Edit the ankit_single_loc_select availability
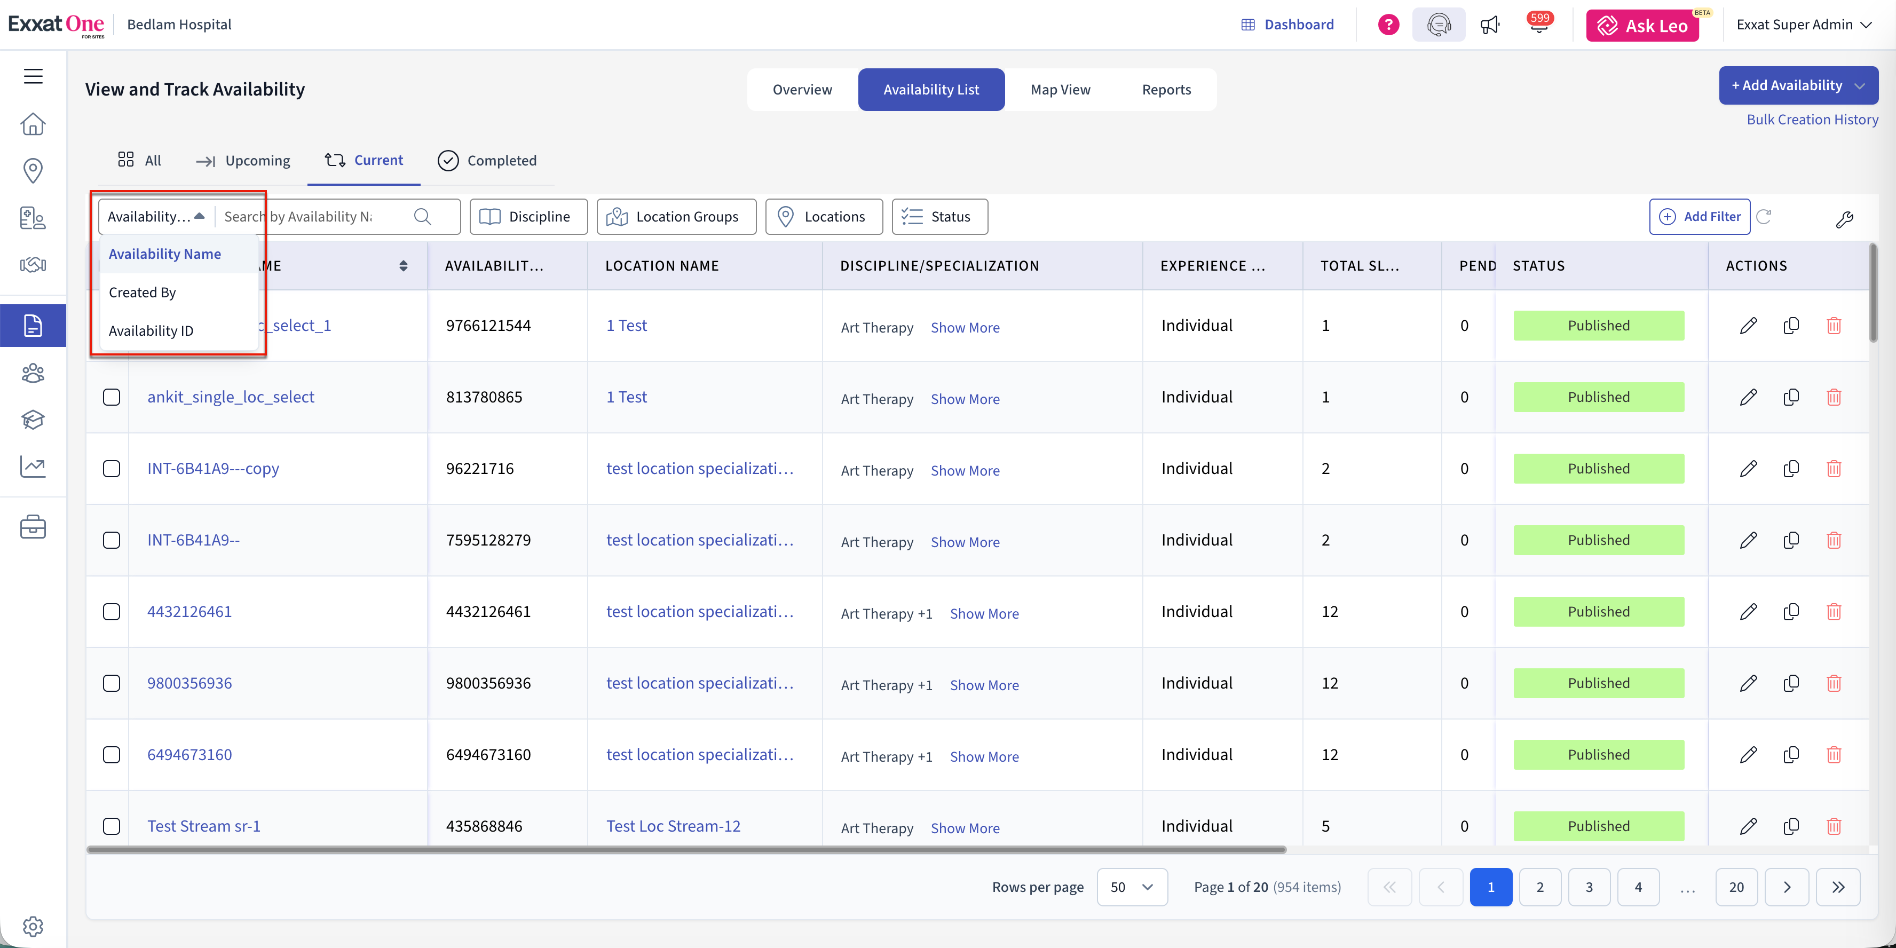 pos(1748,398)
